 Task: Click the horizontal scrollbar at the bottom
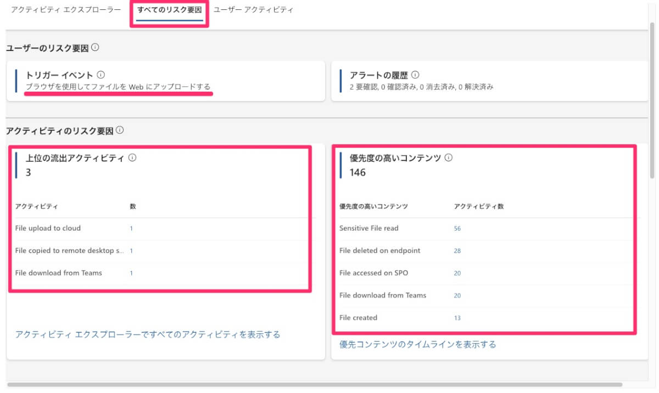coord(313,385)
